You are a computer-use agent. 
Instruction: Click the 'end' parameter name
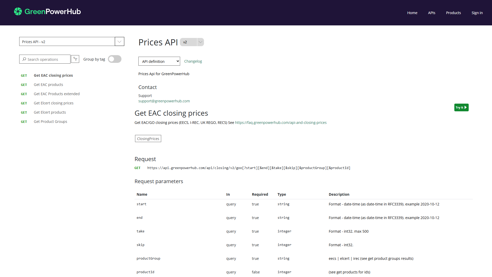[139, 218]
